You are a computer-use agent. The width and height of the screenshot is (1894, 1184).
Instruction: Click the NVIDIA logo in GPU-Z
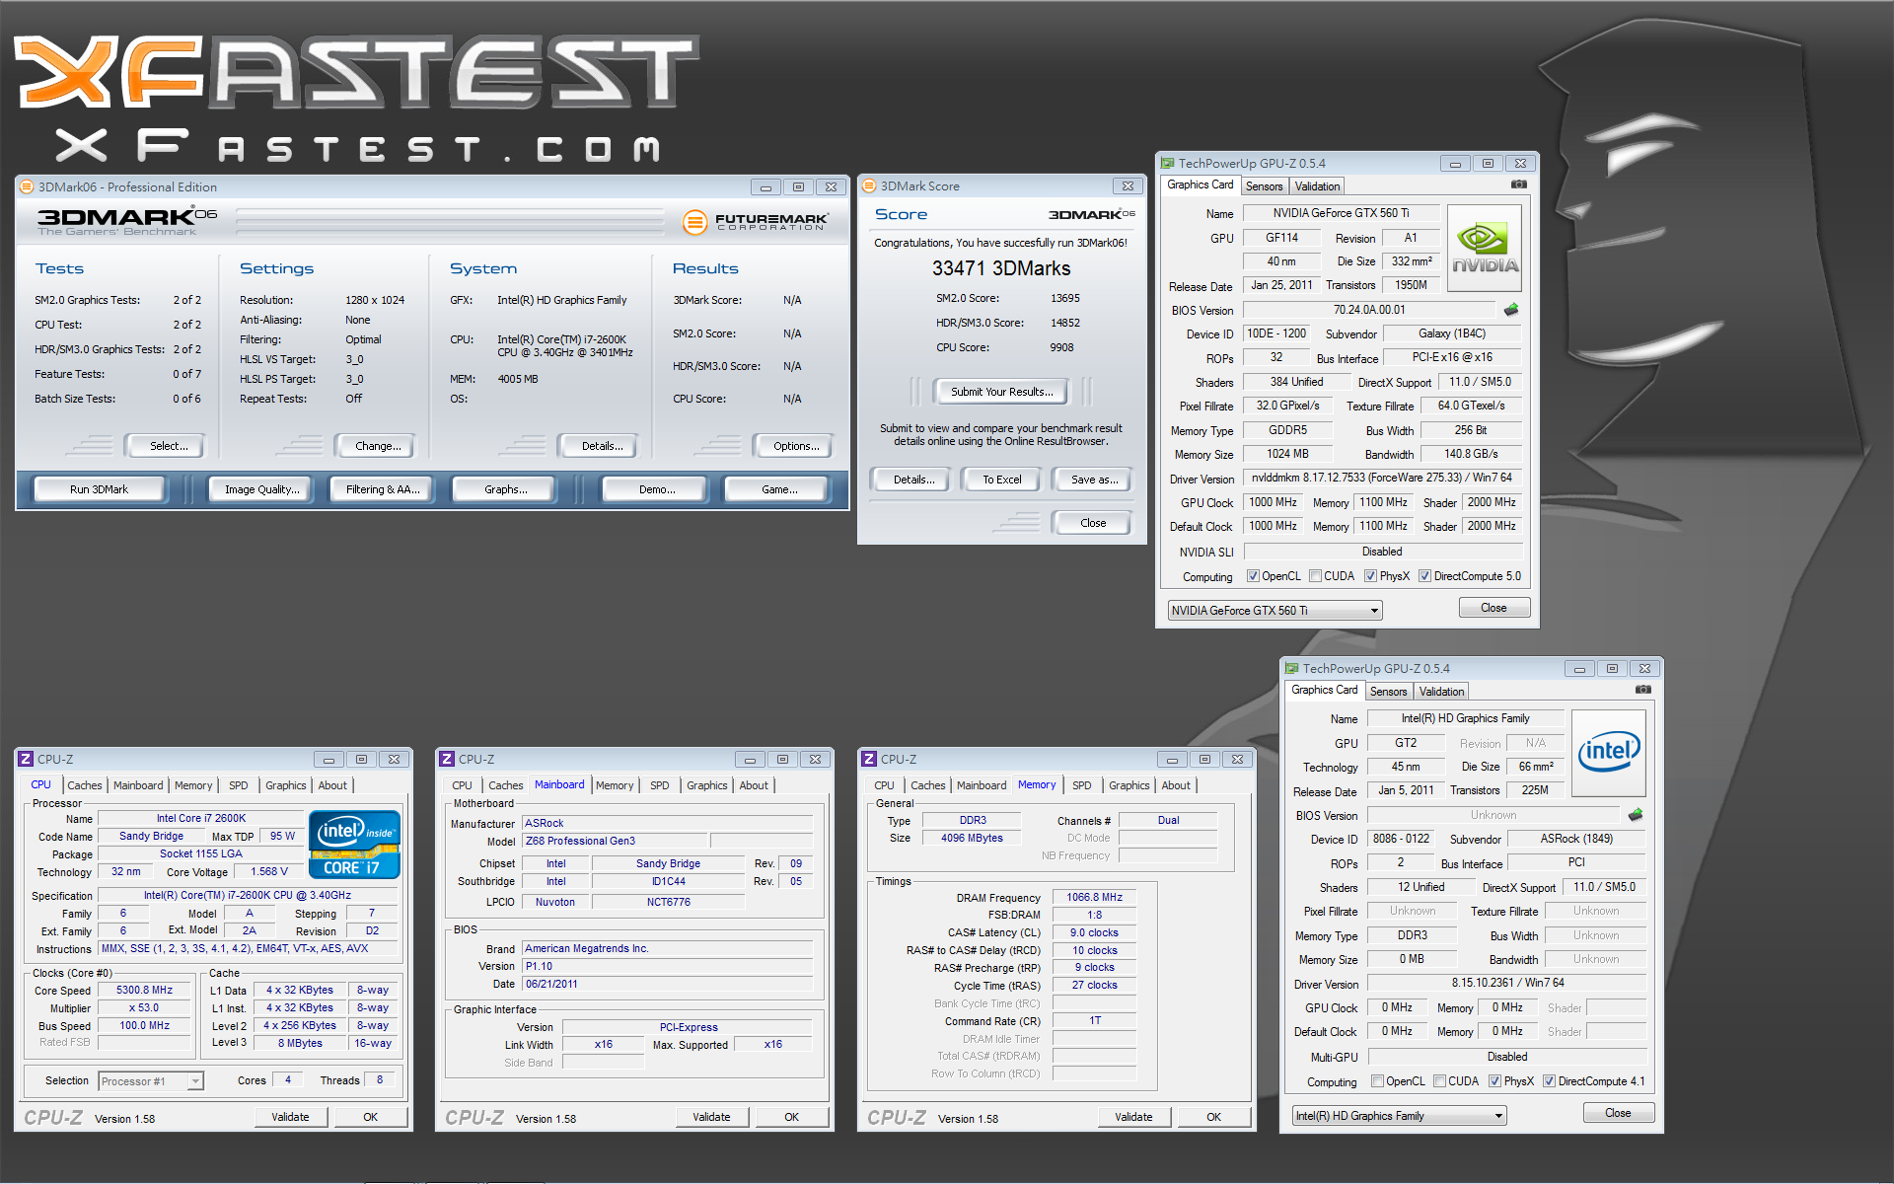1485,248
